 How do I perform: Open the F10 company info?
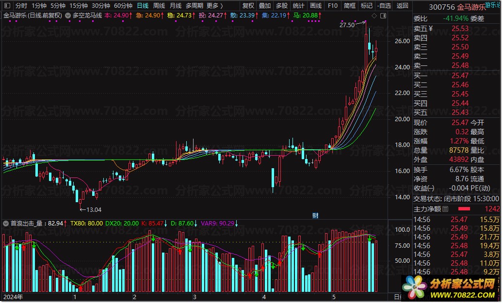pyautogui.click(x=333, y=5)
